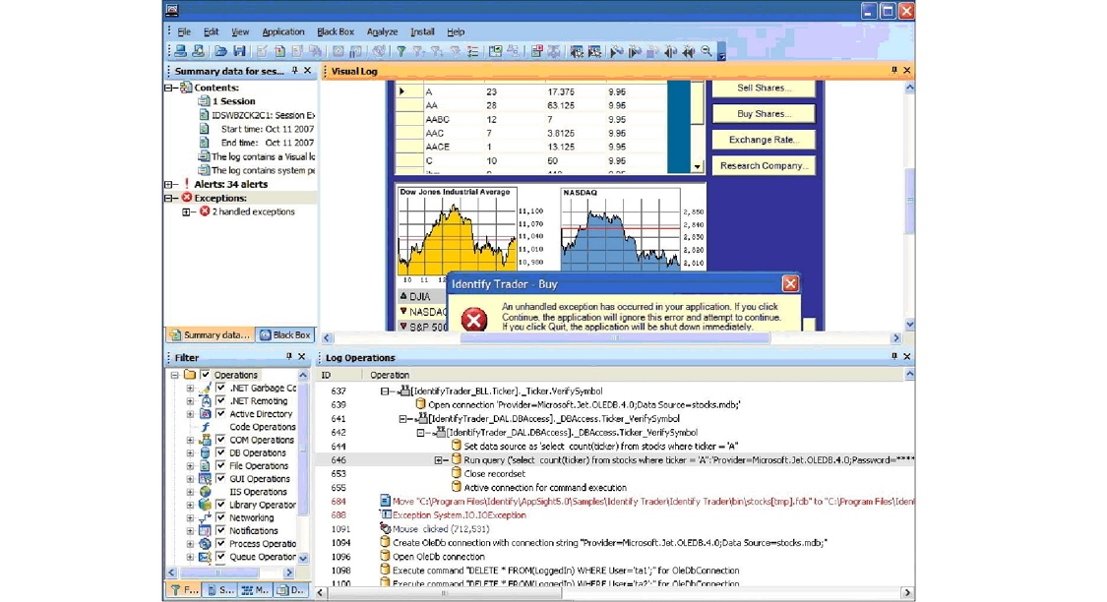Image resolution: width=1107 pixels, height=602 pixels.
Task: Open the Analyze menu
Action: [382, 31]
